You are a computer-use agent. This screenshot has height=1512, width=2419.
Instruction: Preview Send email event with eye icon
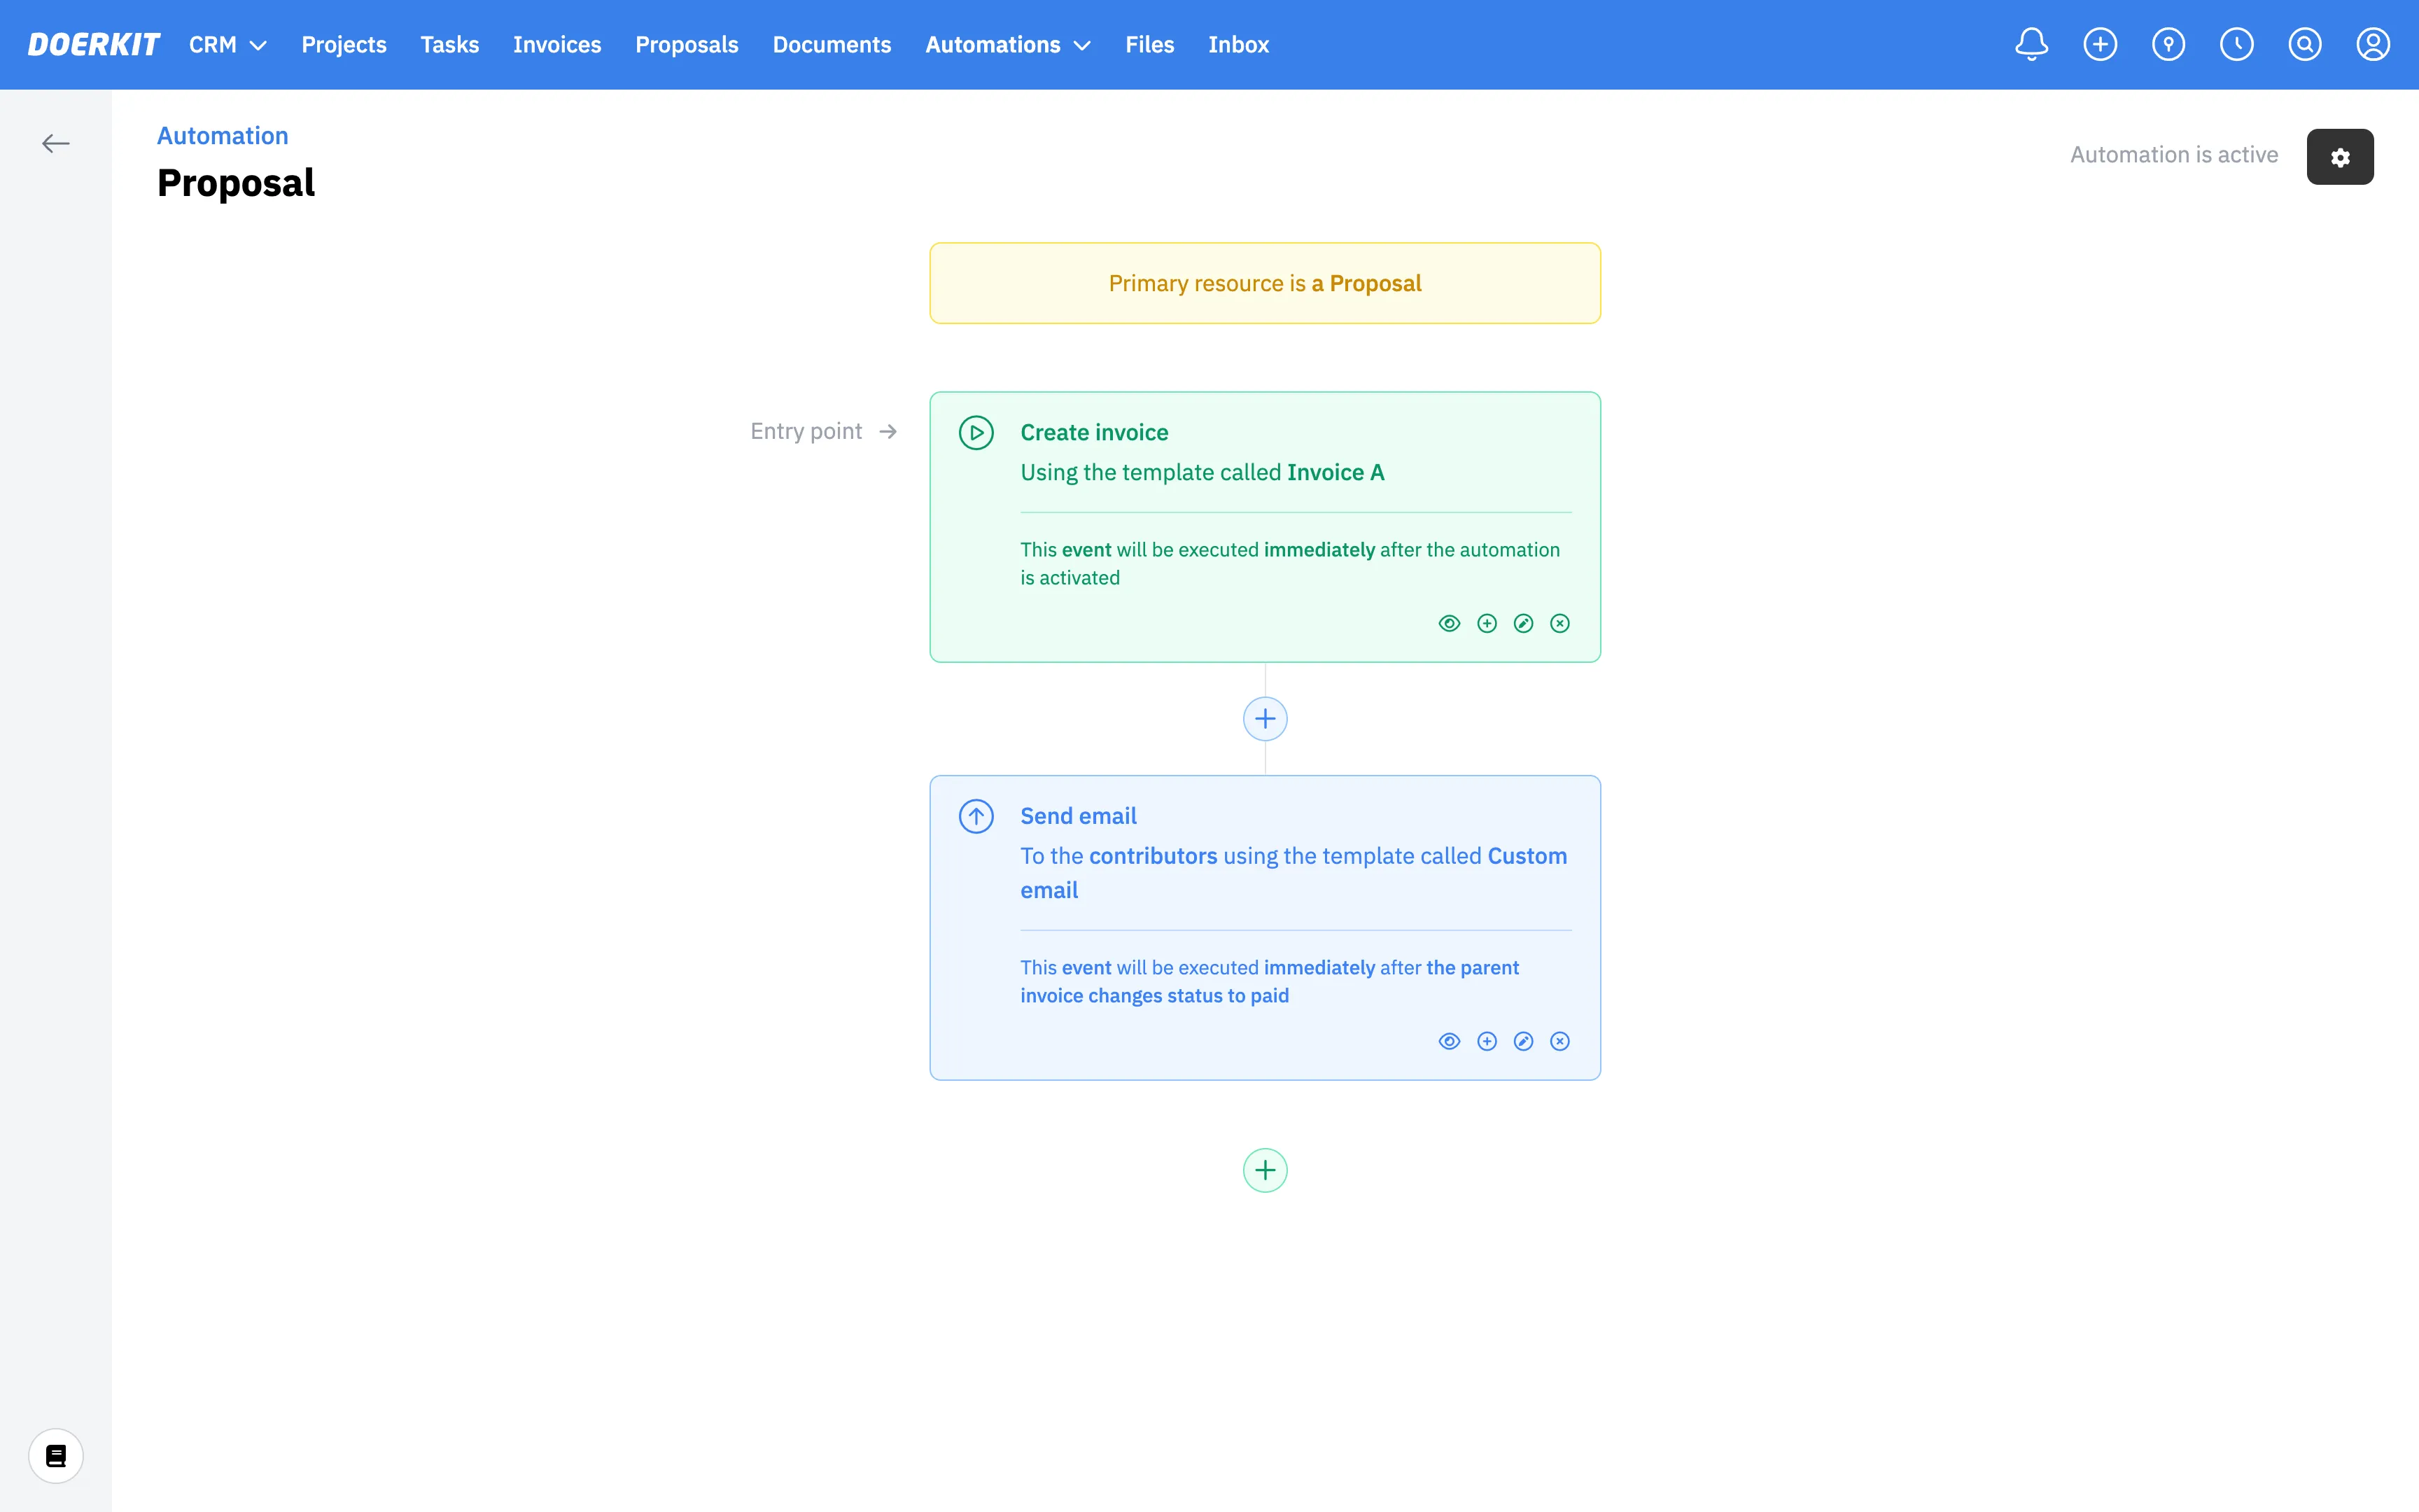(1450, 1042)
